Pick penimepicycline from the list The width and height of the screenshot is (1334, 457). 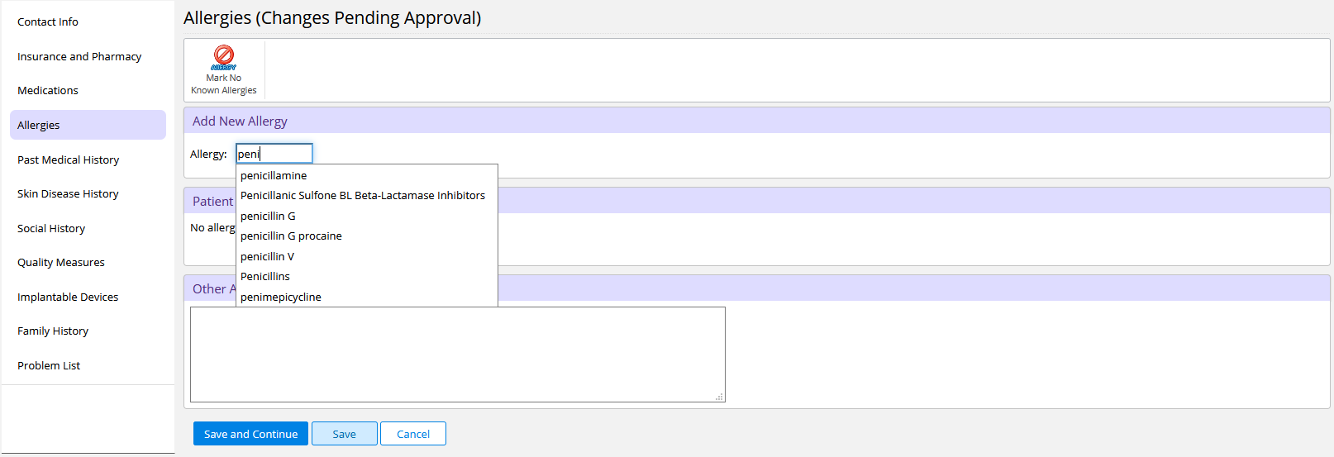(x=367, y=297)
